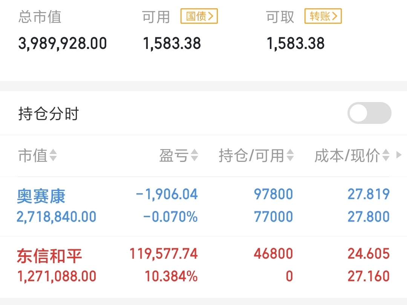The width and height of the screenshot is (407, 305).
Task: Sort holdings by 市值 column
Action: [x=38, y=156]
